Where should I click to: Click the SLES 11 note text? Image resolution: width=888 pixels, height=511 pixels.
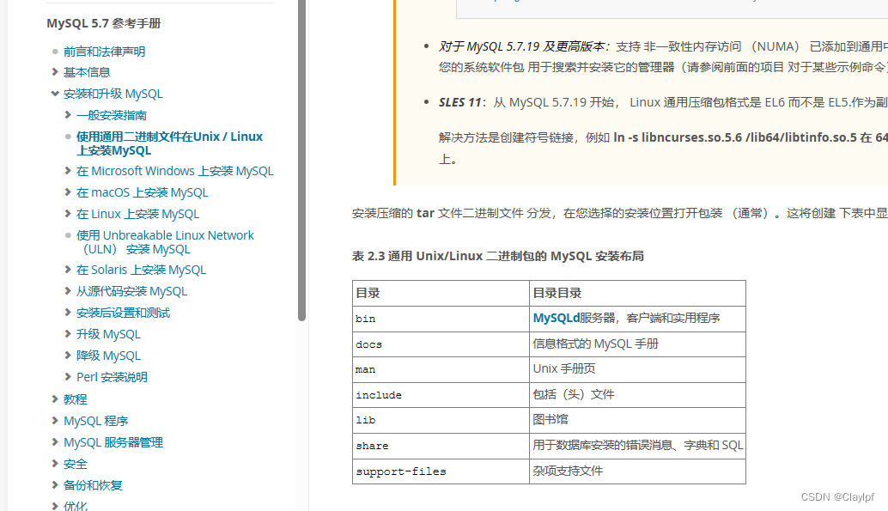pos(663,102)
